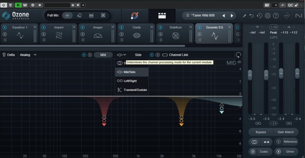Viewport: 305px width, 158px height.
Task: Open the host preset dropdown arrow
Action: (x=83, y=5)
